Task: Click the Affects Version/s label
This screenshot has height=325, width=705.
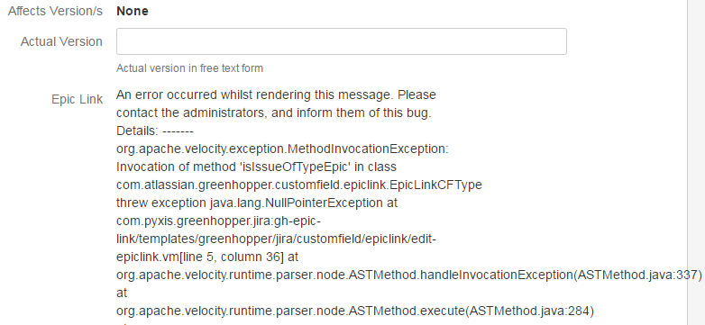Action: [55, 11]
